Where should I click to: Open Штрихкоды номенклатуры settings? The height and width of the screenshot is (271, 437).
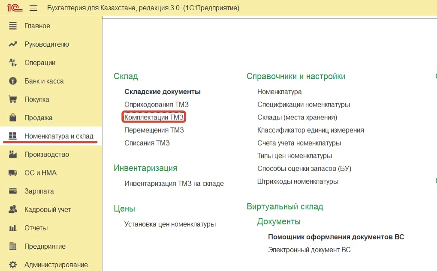(298, 182)
